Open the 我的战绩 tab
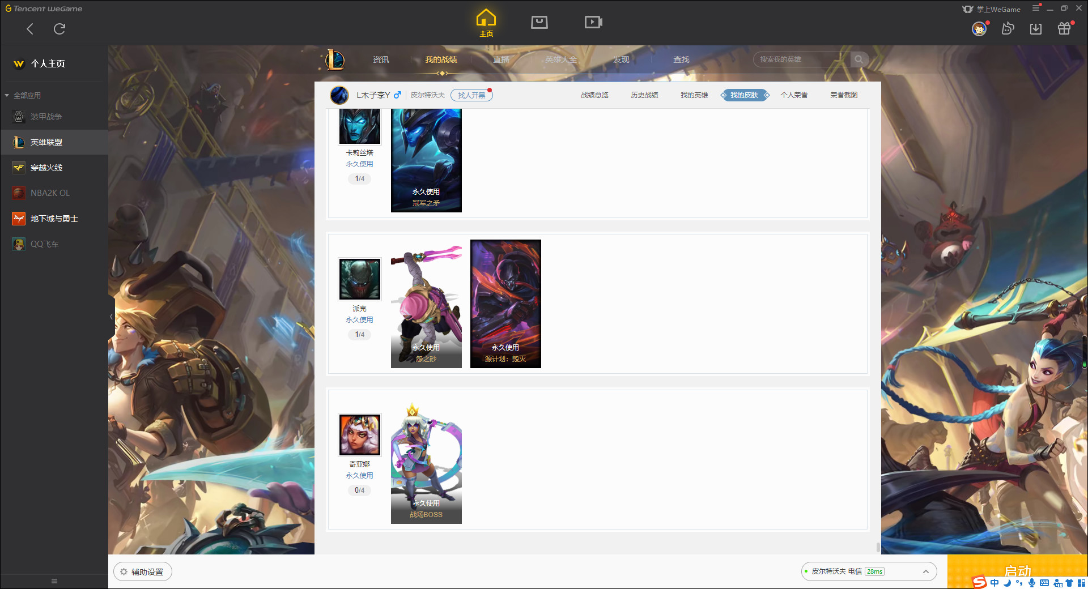 click(441, 59)
